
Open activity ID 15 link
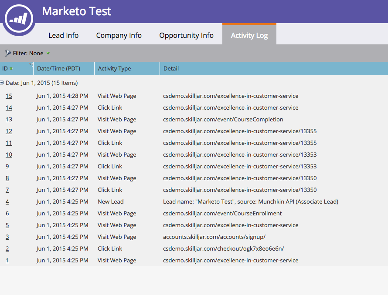pyautogui.click(x=9, y=96)
